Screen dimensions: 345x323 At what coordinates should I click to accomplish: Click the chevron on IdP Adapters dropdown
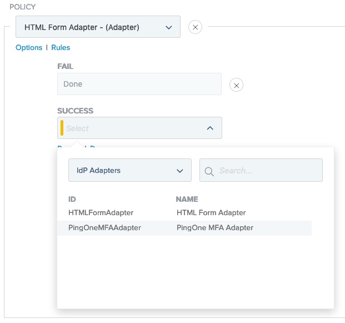tap(179, 171)
